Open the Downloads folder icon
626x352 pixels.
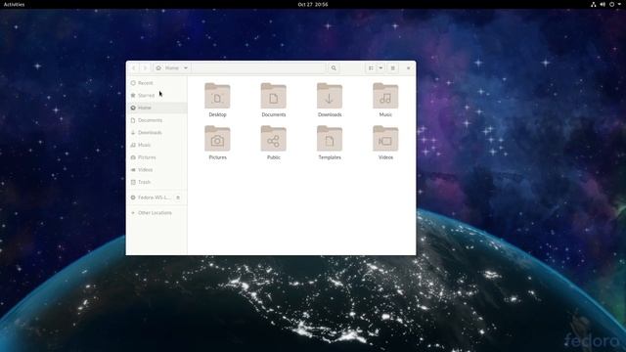point(330,96)
